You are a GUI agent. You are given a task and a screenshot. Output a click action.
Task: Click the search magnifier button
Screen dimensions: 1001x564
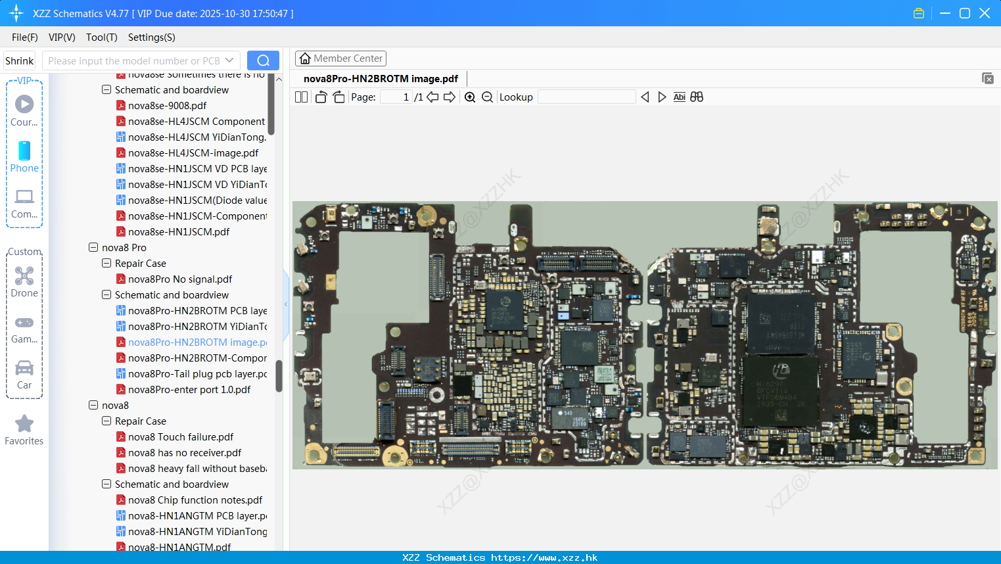point(263,60)
